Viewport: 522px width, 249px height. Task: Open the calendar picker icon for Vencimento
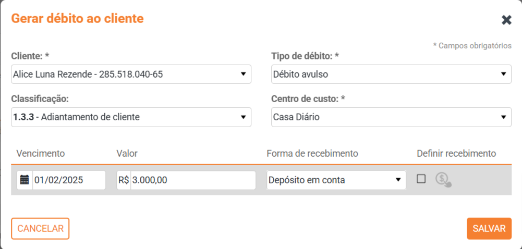tap(25, 180)
